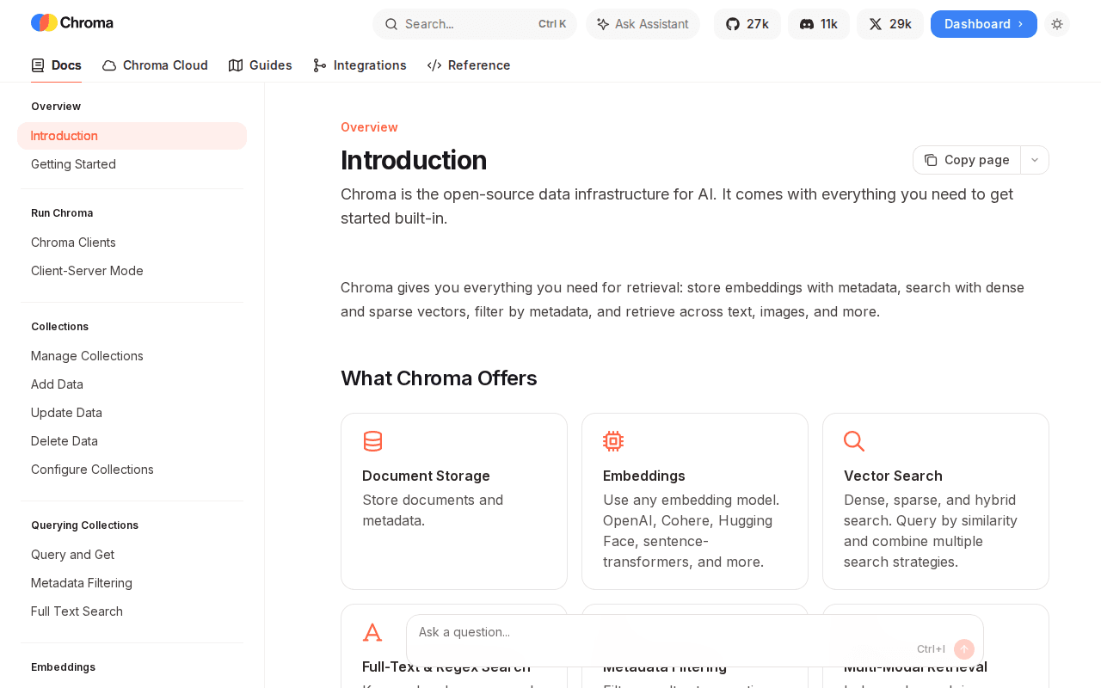Click the Ask Assistant sparkle icon
The image size is (1101, 688).
(603, 24)
